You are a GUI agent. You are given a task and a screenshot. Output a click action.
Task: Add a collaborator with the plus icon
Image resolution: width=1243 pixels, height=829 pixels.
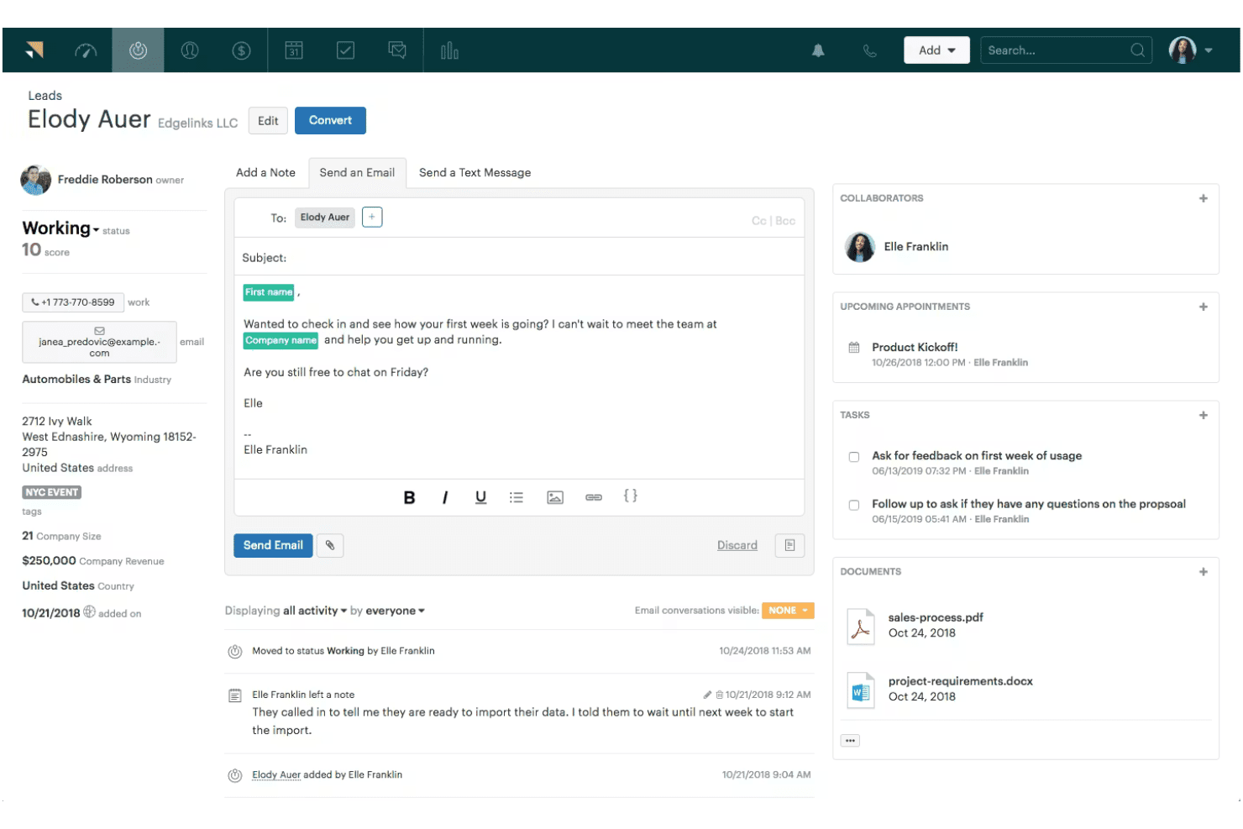pos(1204,198)
